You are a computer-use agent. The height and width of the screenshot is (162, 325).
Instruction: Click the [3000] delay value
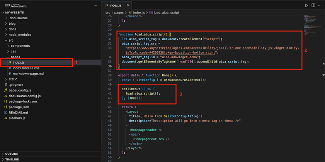133,98
